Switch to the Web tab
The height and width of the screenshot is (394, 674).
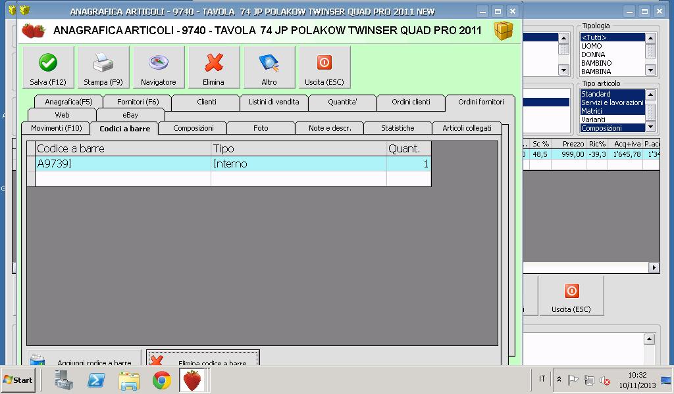(x=62, y=115)
